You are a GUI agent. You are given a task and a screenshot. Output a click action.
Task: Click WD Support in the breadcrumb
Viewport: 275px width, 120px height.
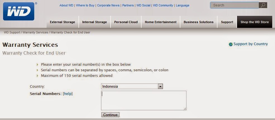point(12,32)
